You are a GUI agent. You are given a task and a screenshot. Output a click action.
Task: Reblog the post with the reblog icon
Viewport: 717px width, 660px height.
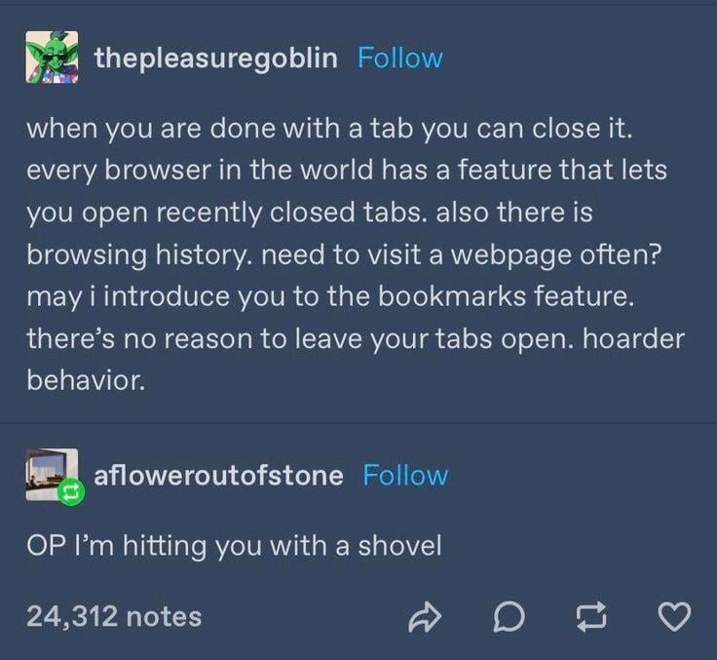591,618
